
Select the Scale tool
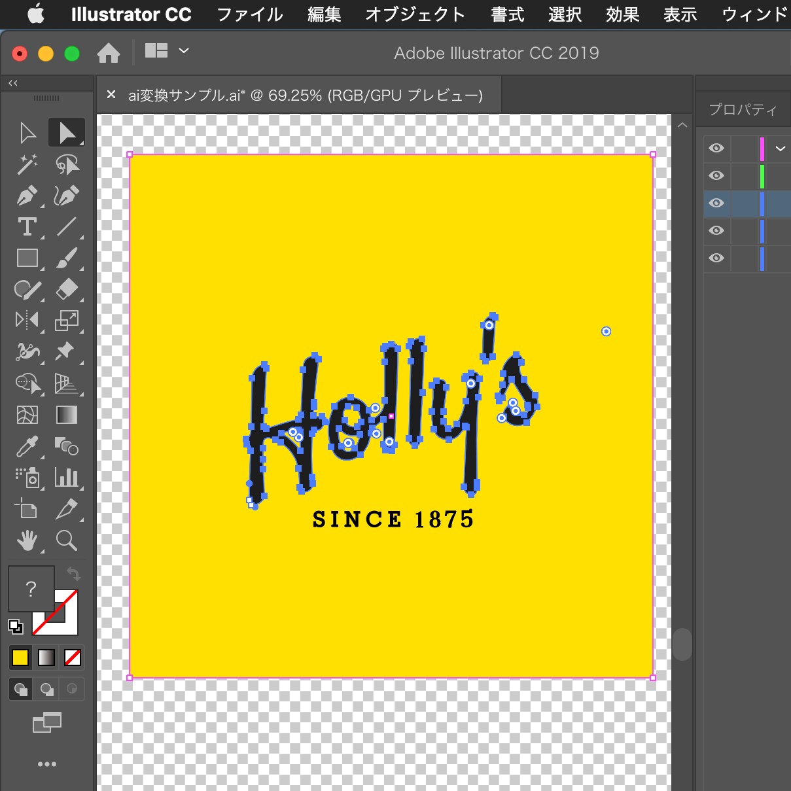tap(67, 320)
